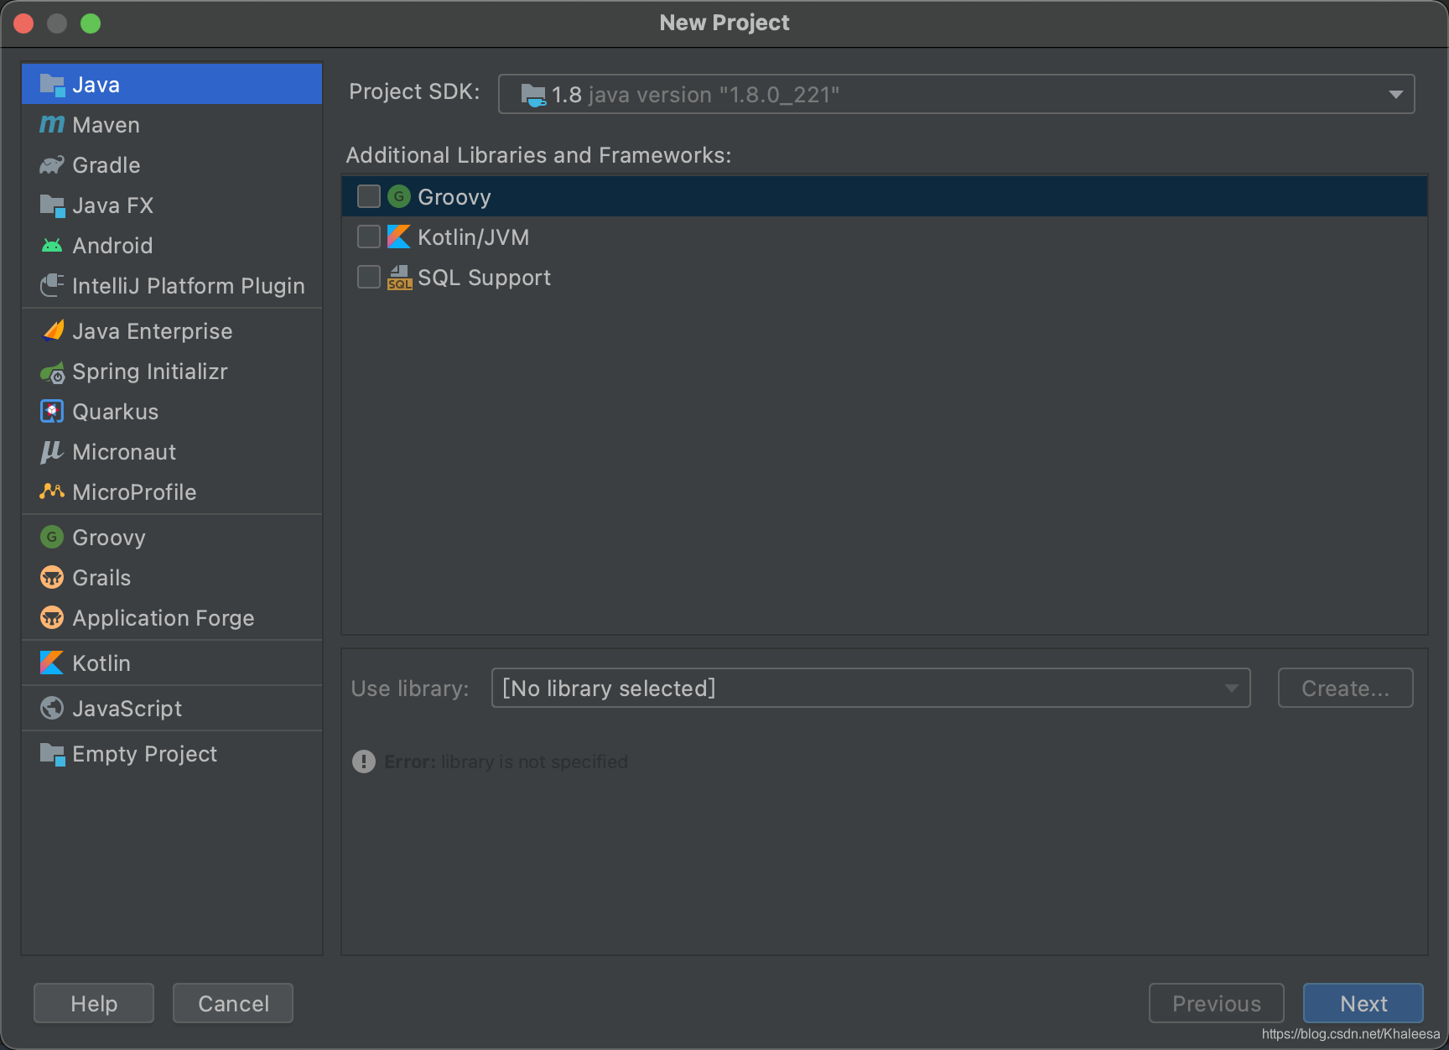Click the Kotlin/JVM icon in frameworks list
The height and width of the screenshot is (1050, 1449).
[399, 237]
